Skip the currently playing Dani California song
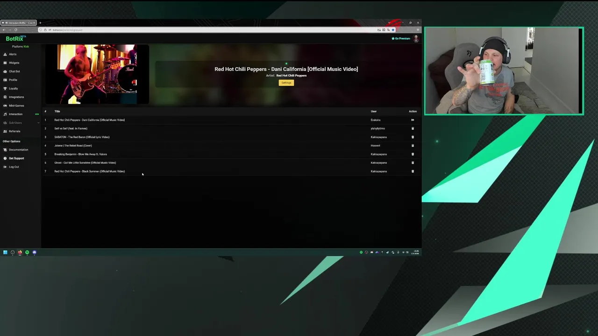The image size is (598, 336). pyautogui.click(x=413, y=120)
